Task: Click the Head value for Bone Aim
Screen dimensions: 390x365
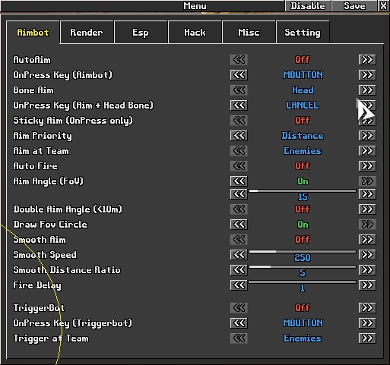Action: pyautogui.click(x=303, y=90)
